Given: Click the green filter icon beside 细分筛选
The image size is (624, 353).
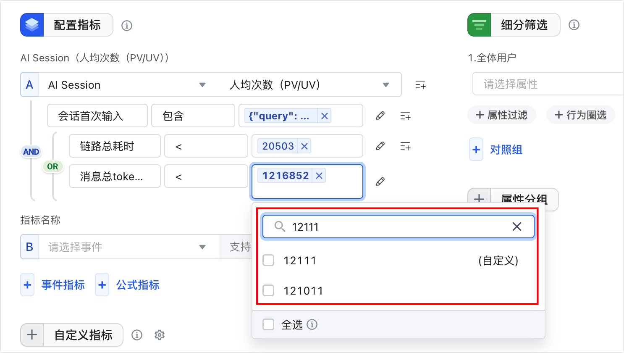Looking at the screenshot, I should pos(479,25).
